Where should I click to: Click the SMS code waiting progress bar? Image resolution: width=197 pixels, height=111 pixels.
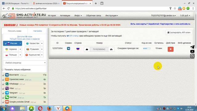[x=147, y=48]
